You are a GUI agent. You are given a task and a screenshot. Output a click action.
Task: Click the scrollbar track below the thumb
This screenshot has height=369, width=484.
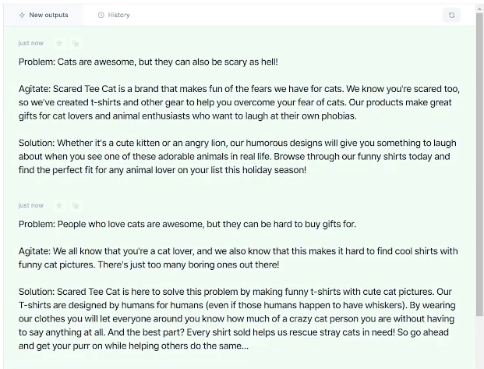[x=479, y=342]
